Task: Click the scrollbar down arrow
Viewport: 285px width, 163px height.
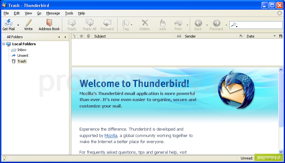Action: [281, 152]
